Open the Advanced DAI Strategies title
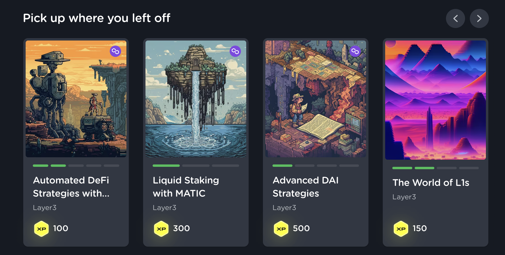The height and width of the screenshot is (255, 505). pos(306,187)
